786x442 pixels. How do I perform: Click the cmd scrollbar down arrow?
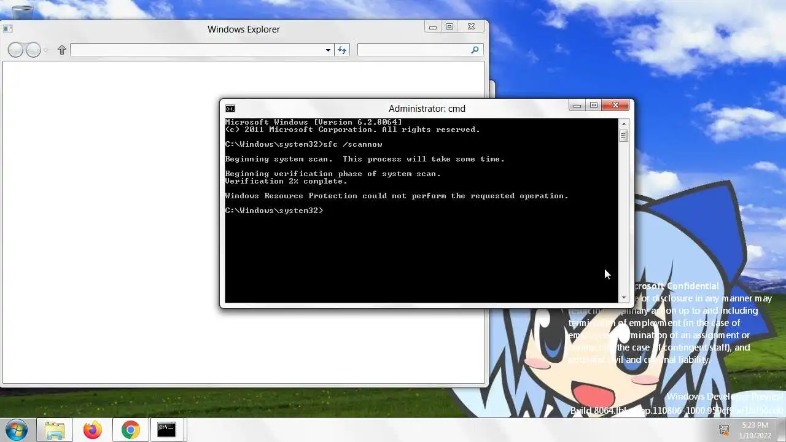pos(623,298)
